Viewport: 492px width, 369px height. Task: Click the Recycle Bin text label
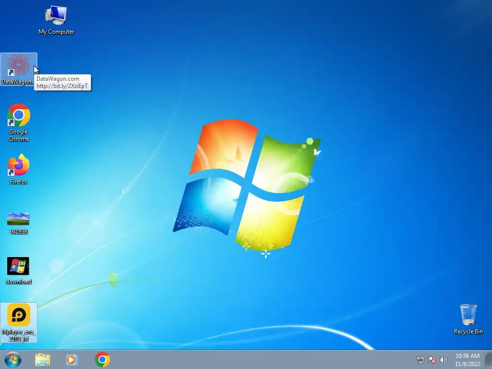468,332
